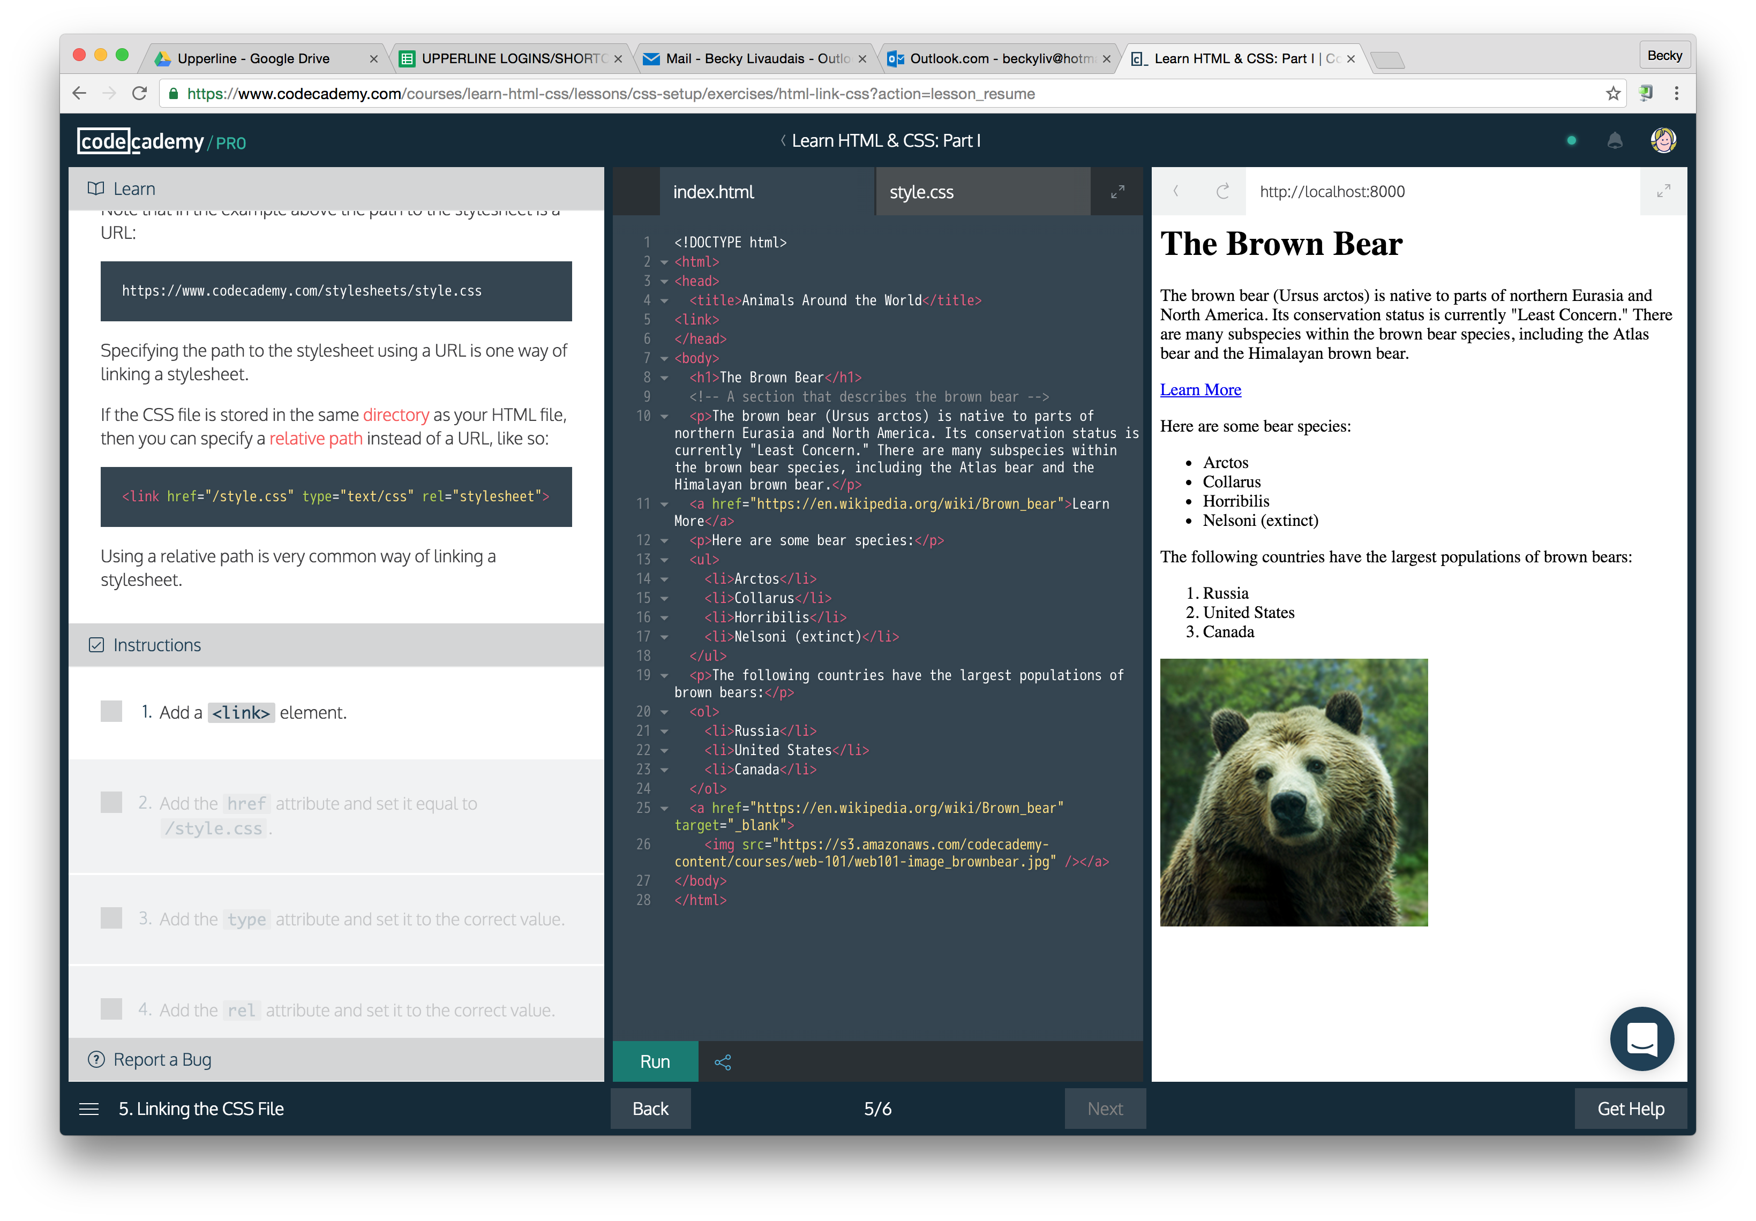Click the Next button
The height and width of the screenshot is (1221, 1756).
coord(1105,1110)
